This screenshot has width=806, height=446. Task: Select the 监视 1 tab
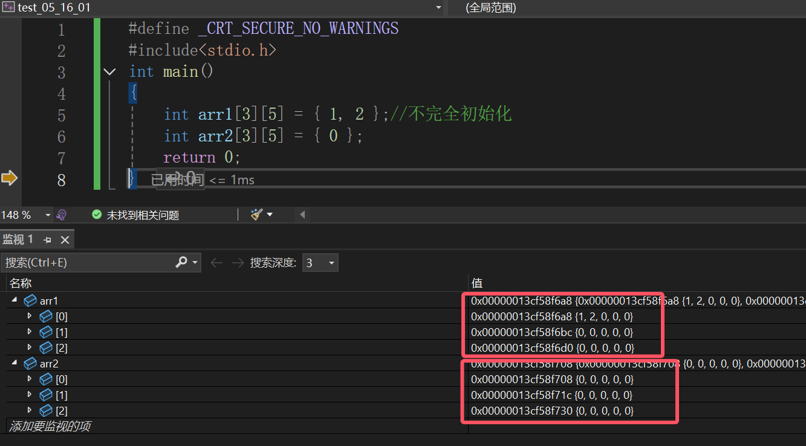[18, 240]
